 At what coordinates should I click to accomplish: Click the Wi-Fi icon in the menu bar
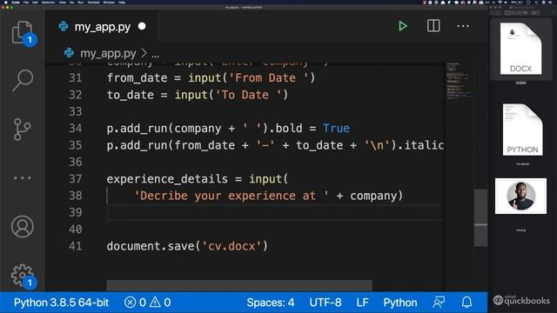pos(500,2)
